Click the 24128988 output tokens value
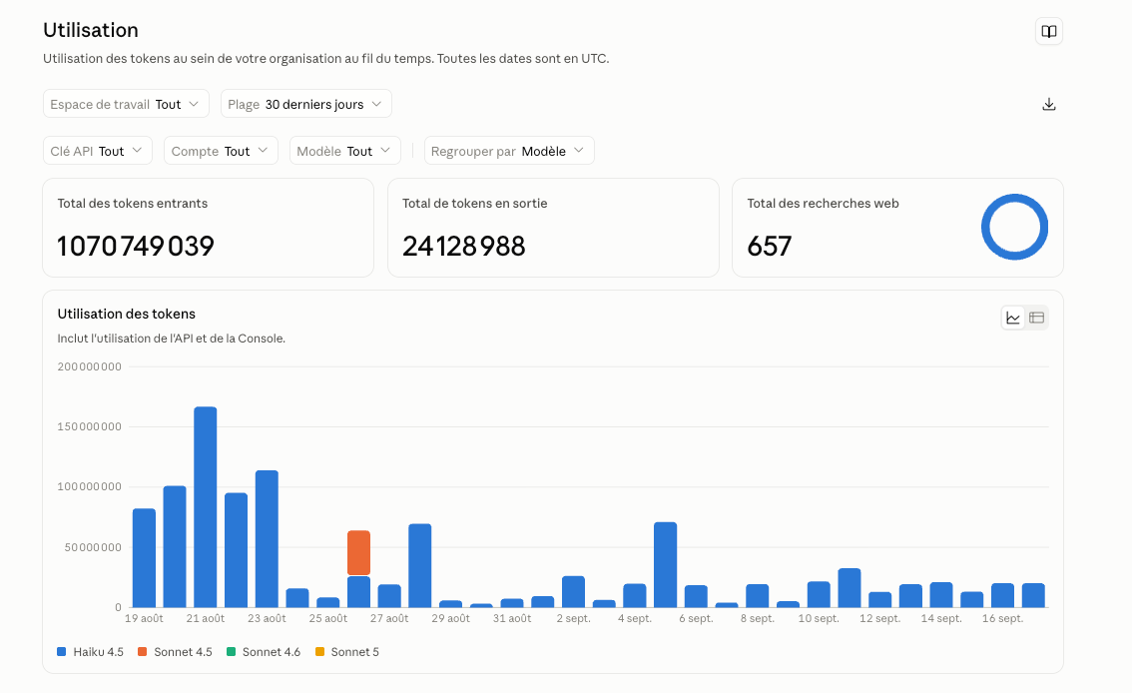1132x693 pixels. pos(463,247)
